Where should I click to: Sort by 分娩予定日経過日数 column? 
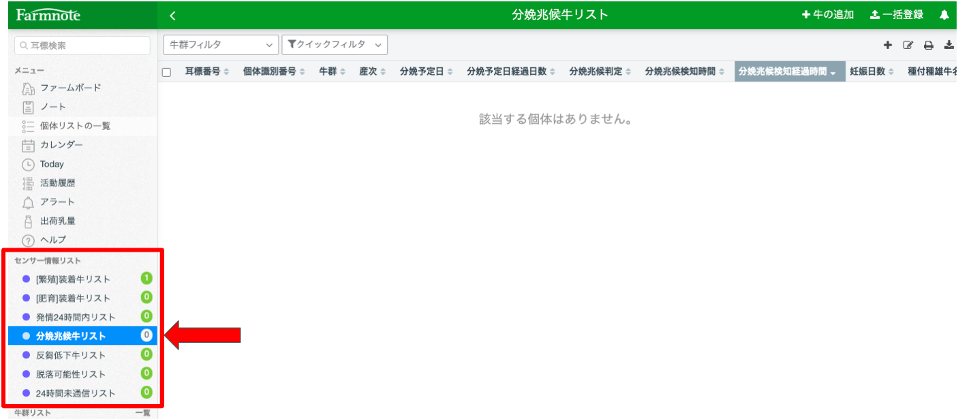(x=511, y=71)
